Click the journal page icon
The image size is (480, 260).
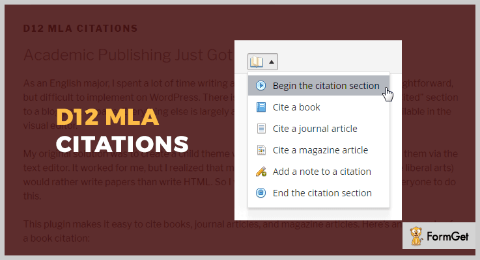point(261,129)
